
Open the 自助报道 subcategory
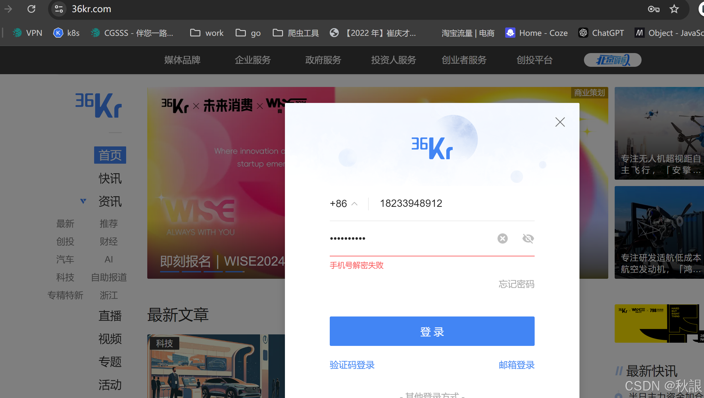pyautogui.click(x=109, y=277)
